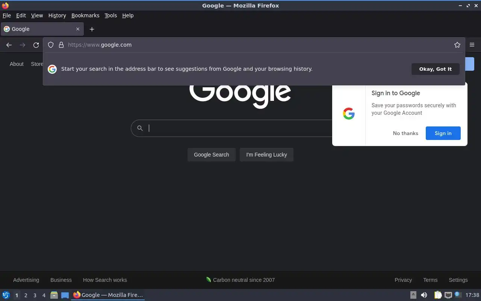Open How Search works link
The width and height of the screenshot is (481, 301).
105,280
